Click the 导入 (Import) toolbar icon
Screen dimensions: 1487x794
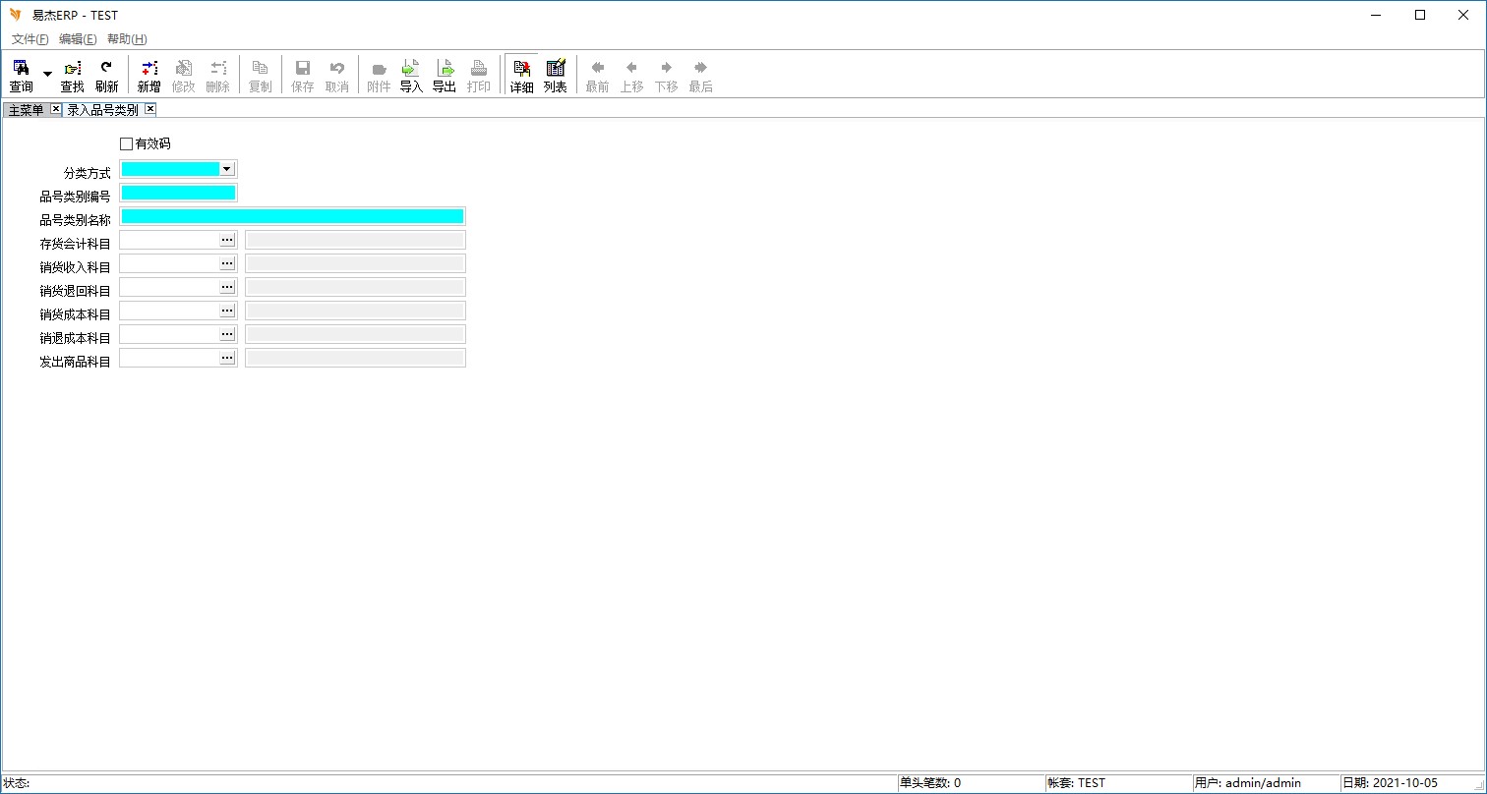(411, 76)
